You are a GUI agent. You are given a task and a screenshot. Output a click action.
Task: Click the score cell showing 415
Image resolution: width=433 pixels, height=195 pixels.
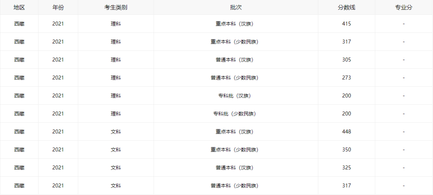pos(346,24)
